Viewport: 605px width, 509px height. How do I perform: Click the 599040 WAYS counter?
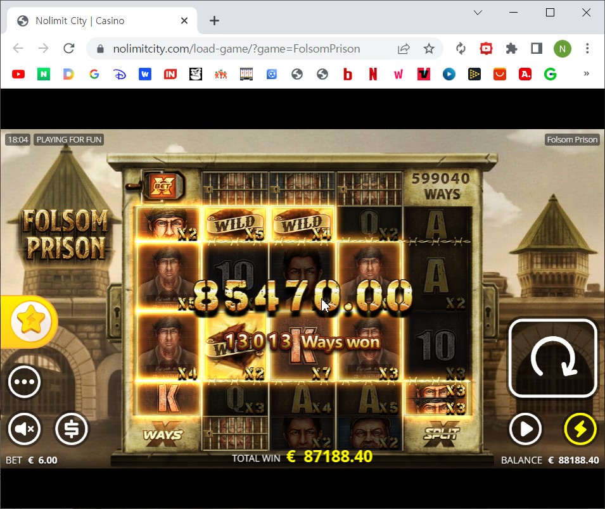point(441,186)
